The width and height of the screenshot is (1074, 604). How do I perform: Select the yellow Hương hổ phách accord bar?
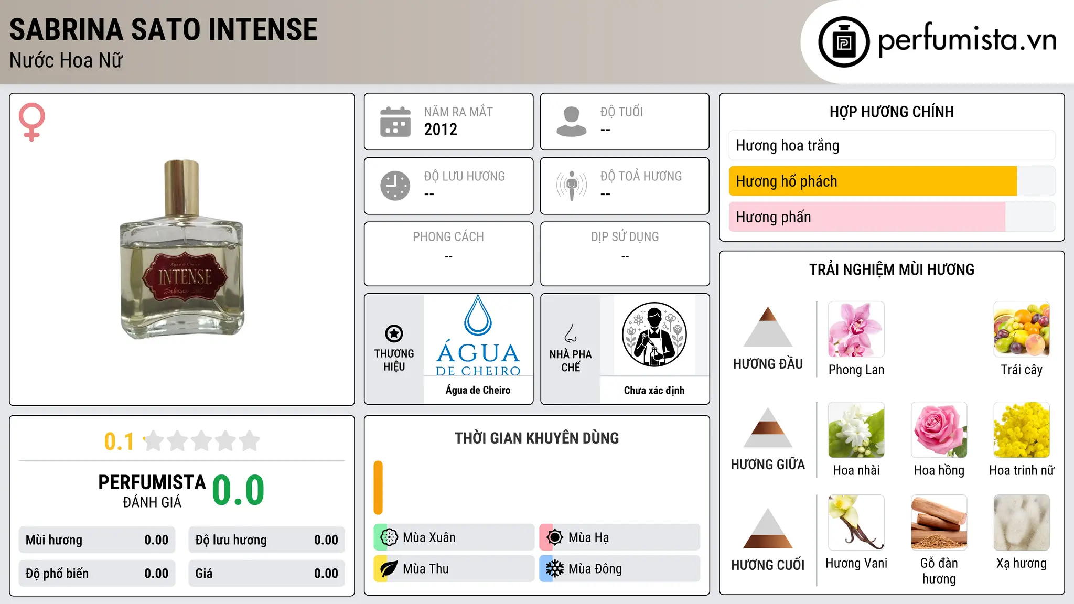[892, 181]
